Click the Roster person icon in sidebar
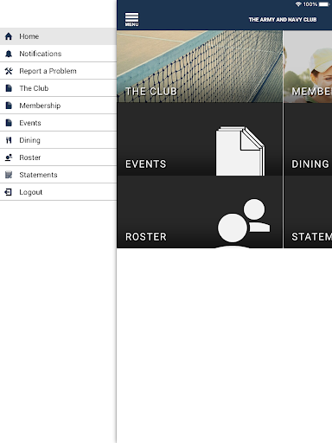The width and height of the screenshot is (332, 443). tap(9, 157)
